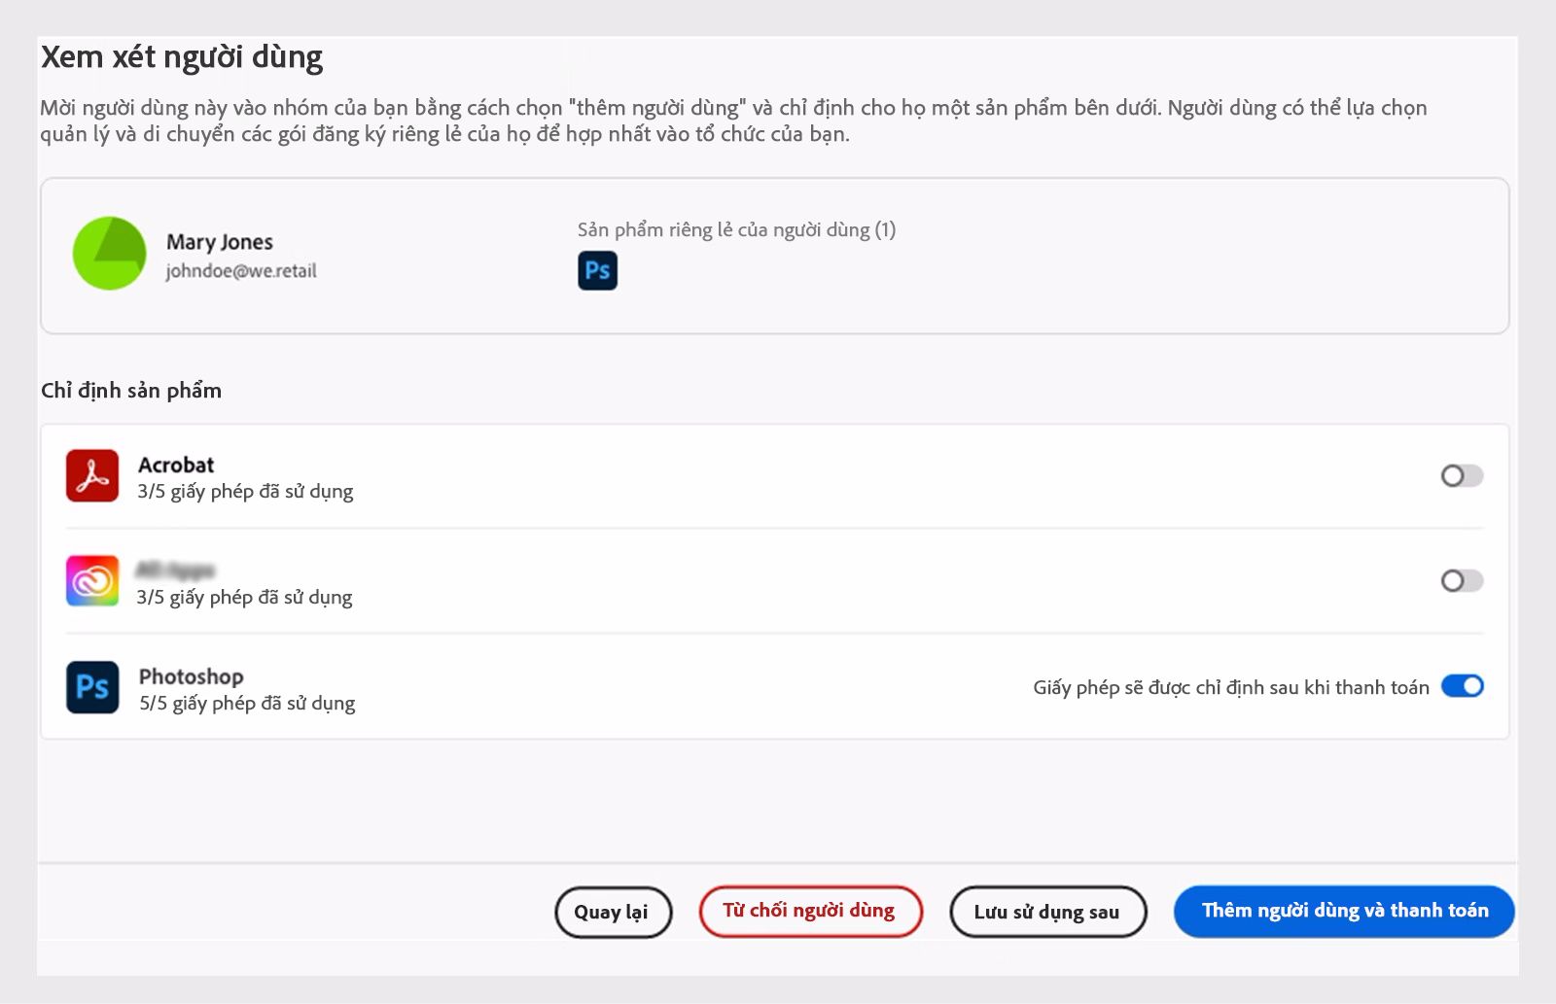The height and width of the screenshot is (1004, 1556).
Task: Click the 'Xem xét người dùng' title
Action: click(182, 58)
